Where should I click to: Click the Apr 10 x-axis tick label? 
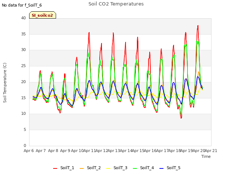click(77, 151)
